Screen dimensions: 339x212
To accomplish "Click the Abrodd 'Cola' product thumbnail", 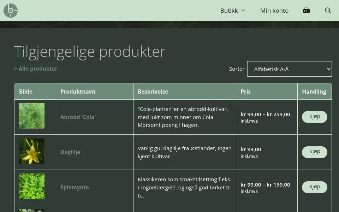I will point(32,116).
